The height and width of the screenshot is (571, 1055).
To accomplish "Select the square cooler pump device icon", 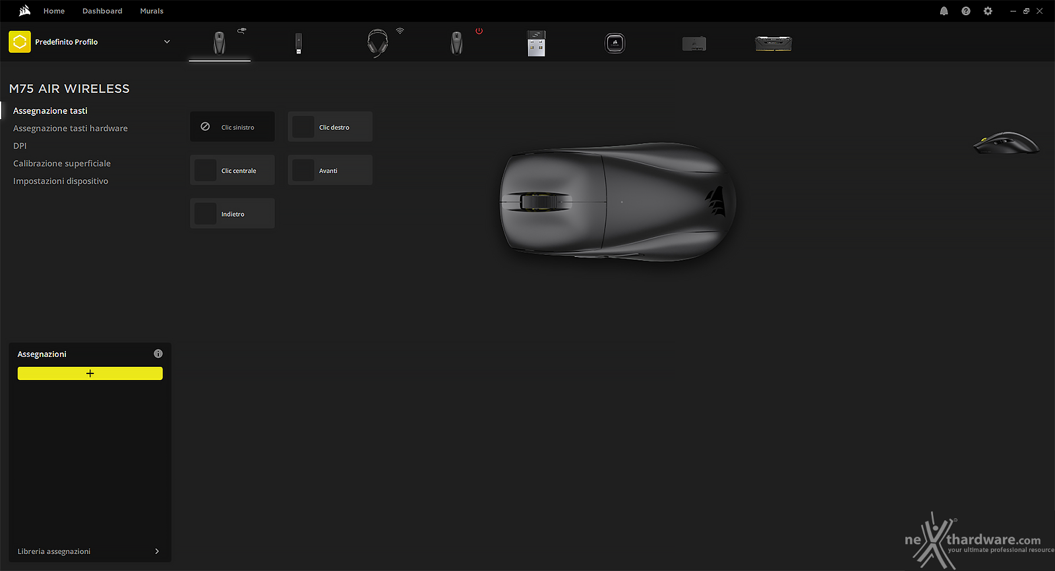I will click(615, 43).
